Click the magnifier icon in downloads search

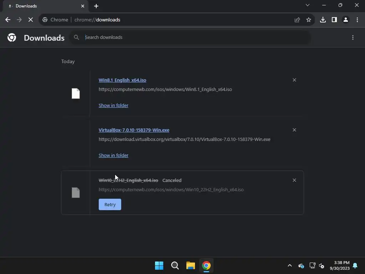pos(76,37)
